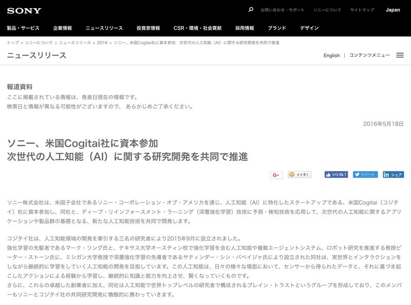The height and width of the screenshot is (305, 411).
Task: Click the 報道資料 heading
Action: pyautogui.click(x=20, y=87)
